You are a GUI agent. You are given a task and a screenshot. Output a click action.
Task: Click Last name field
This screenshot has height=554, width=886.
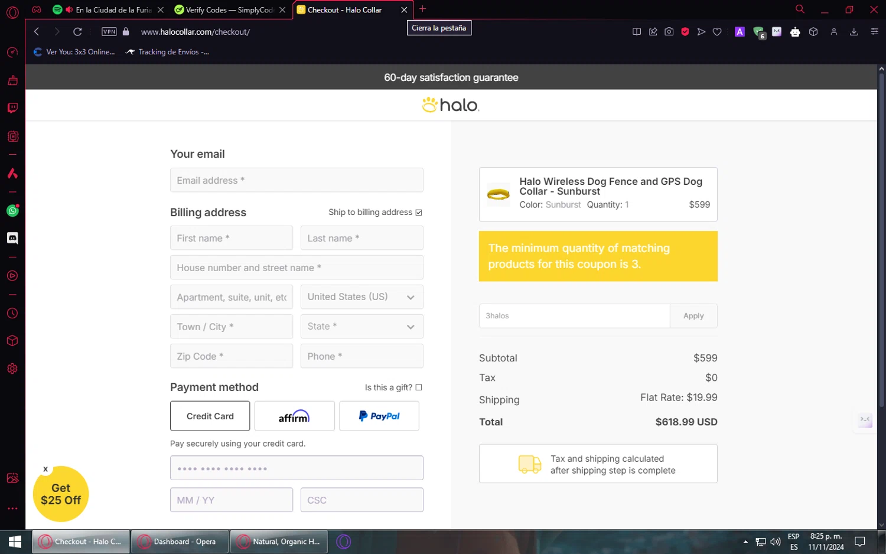pyautogui.click(x=362, y=238)
